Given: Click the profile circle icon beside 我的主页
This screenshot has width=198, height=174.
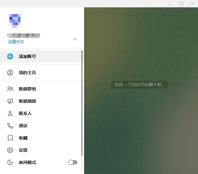Looking at the screenshot, I should coord(10,73).
